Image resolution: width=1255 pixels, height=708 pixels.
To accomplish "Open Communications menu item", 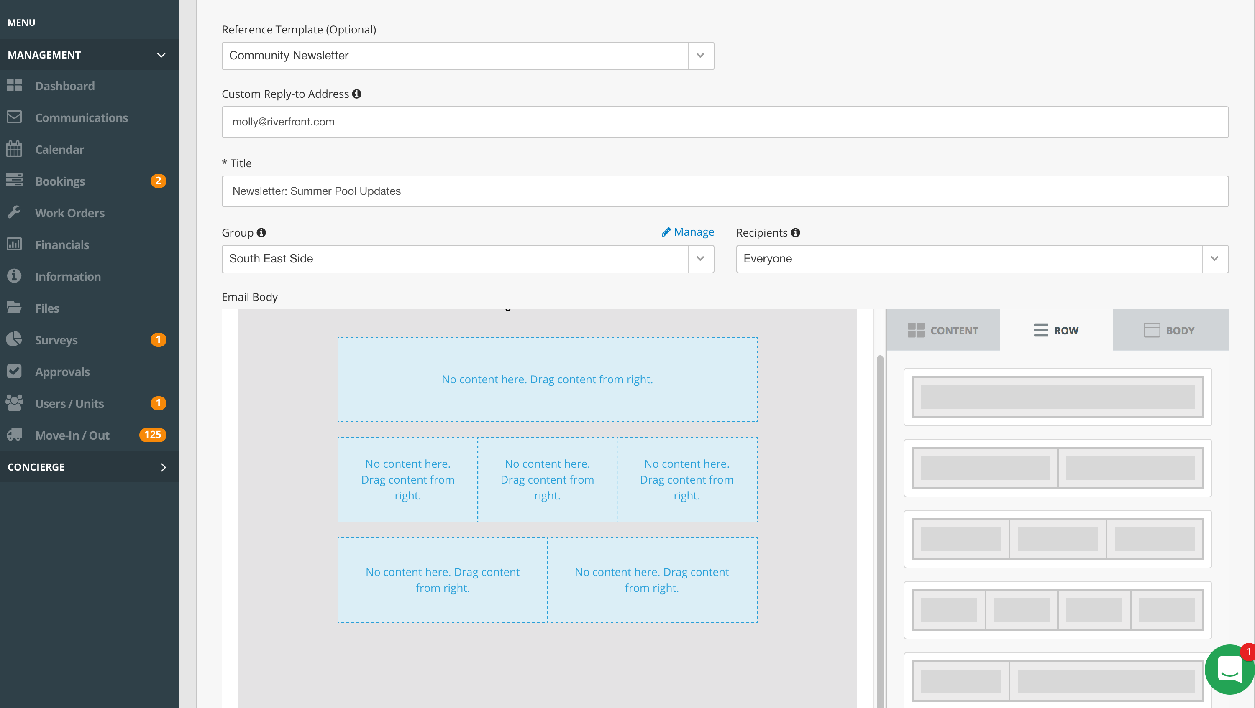I will coord(81,117).
